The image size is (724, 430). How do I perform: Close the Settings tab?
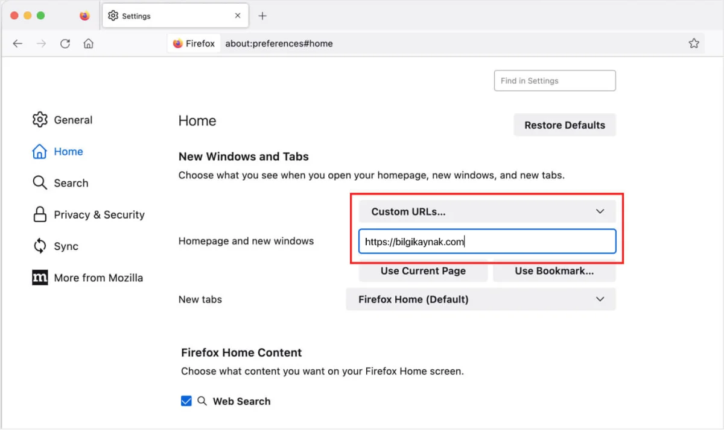[238, 16]
